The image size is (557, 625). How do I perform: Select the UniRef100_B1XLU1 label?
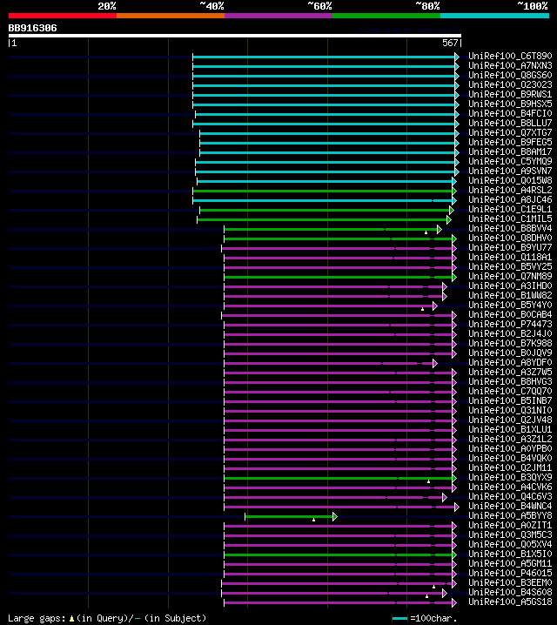tap(510, 430)
